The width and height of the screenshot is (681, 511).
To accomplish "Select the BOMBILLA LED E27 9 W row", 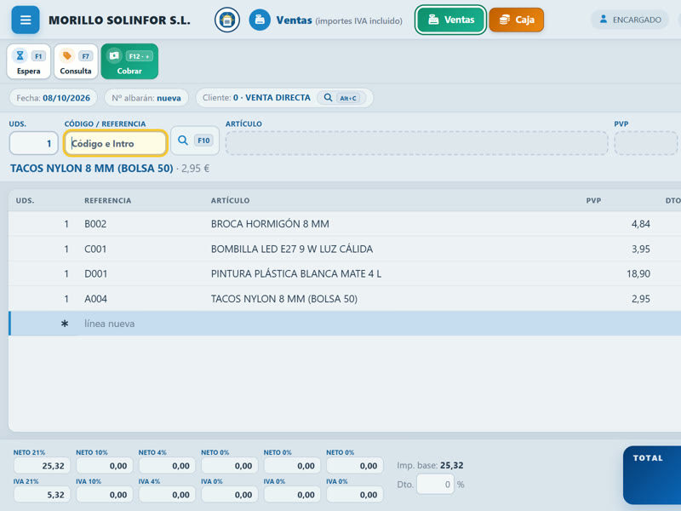I will (345, 249).
